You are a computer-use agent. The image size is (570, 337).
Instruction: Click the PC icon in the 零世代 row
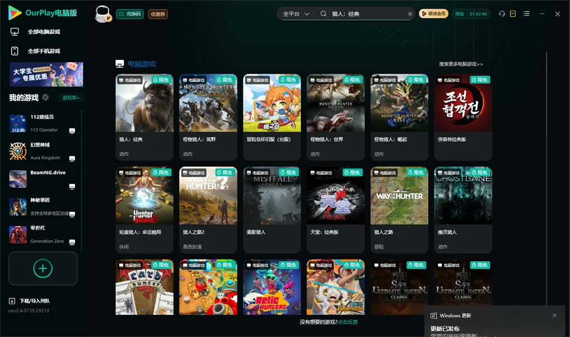[x=72, y=243]
